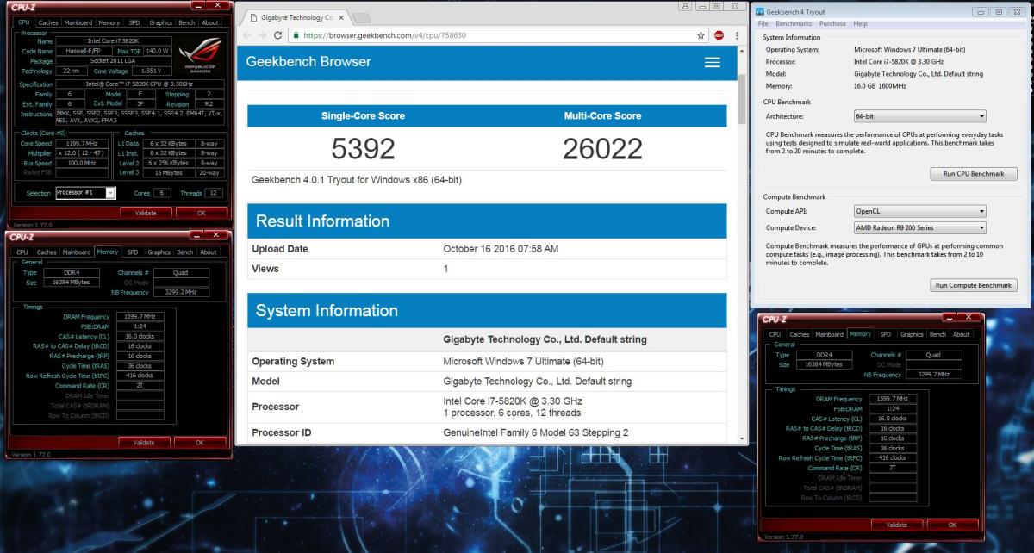Click Validate in the top-left CPU-Z window
This screenshot has height=553, width=1034.
(145, 213)
